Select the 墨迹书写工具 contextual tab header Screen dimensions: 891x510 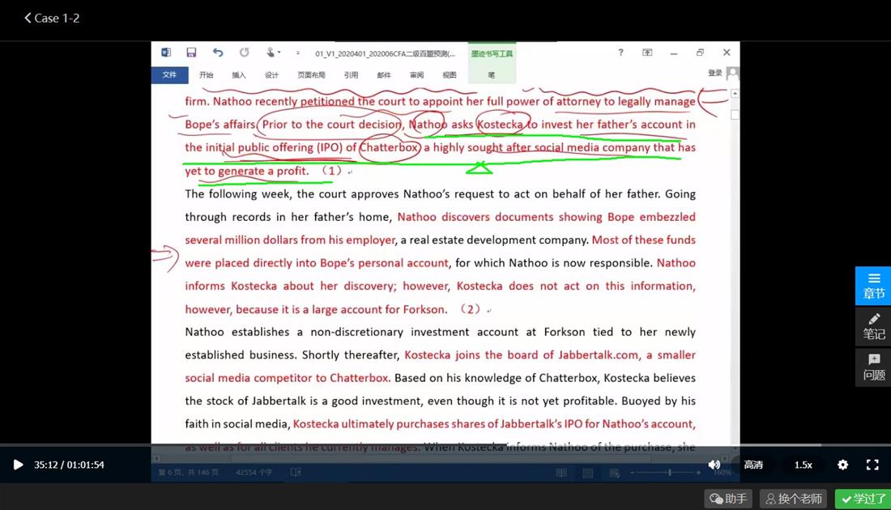pos(492,54)
